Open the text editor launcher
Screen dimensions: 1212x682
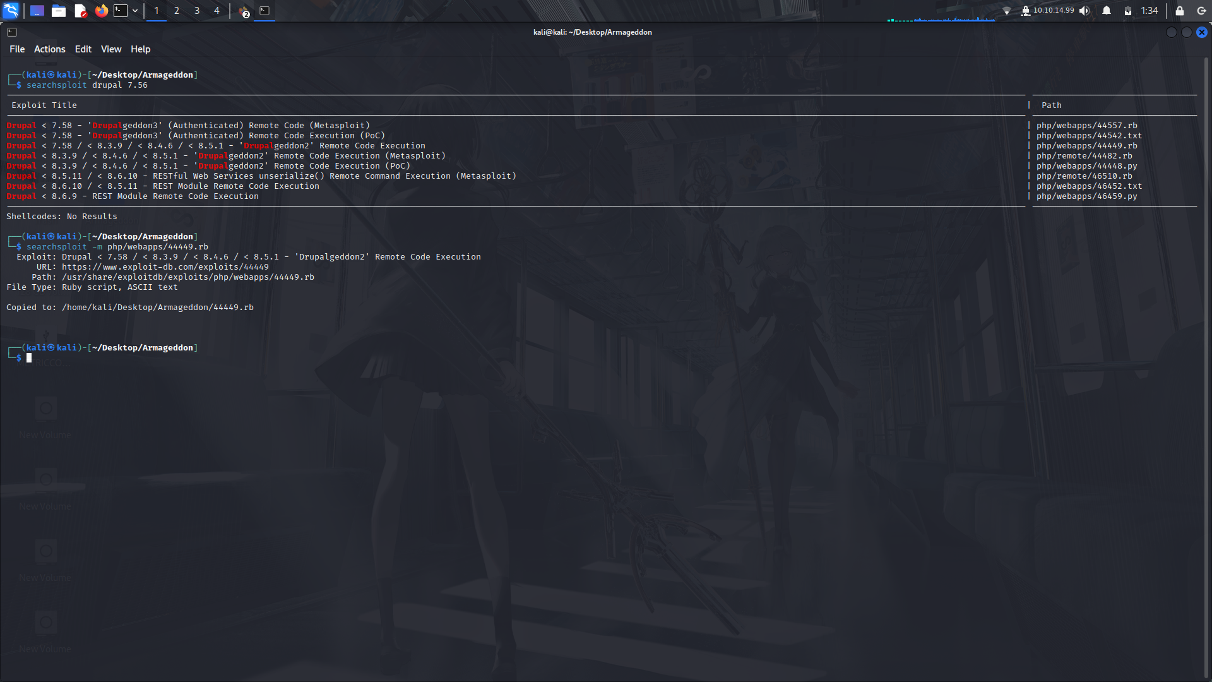click(x=80, y=11)
